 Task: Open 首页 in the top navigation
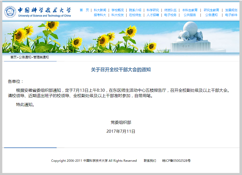84,10
